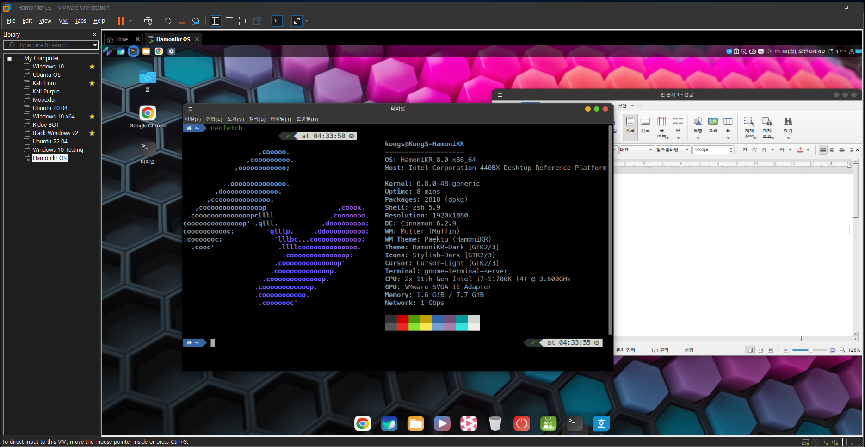The image size is (865, 447).
Task: Open the 검색(S) menu in terminal
Action: coord(257,119)
